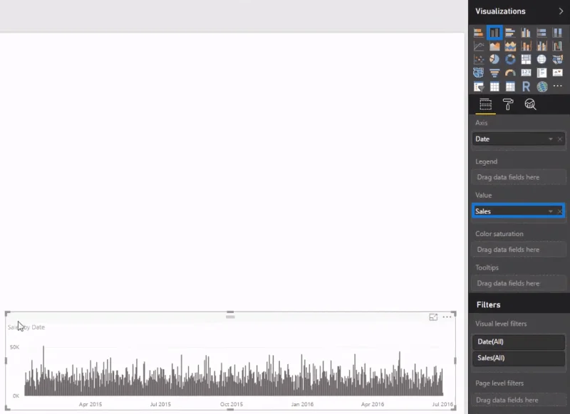Image resolution: width=570 pixels, height=414 pixels.
Task: Choose the shape map visual
Action: pos(478,73)
